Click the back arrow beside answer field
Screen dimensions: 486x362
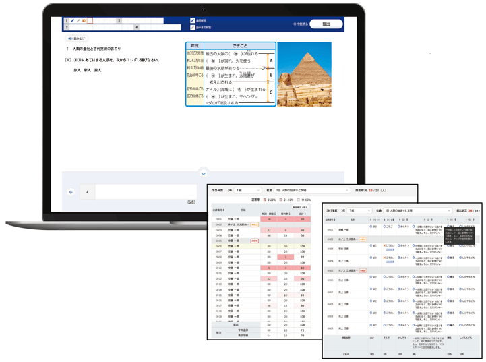point(71,192)
